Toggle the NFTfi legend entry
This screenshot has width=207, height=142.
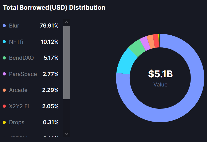[x=16, y=42]
